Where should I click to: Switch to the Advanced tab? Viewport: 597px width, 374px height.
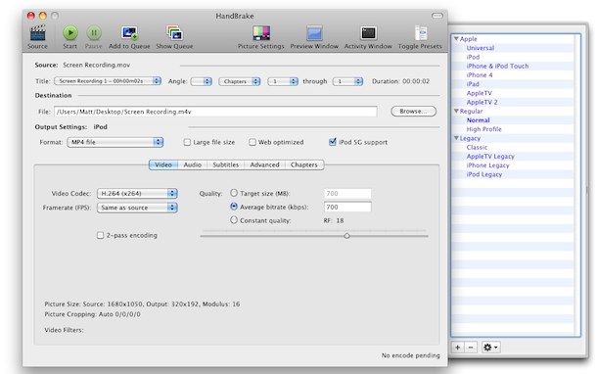coord(264,164)
